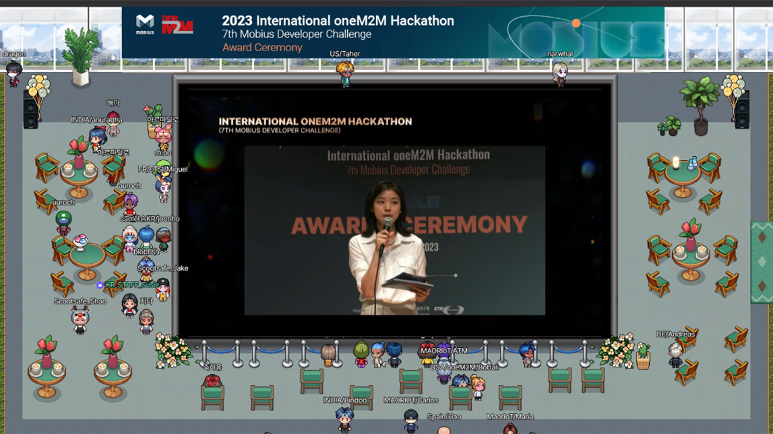Viewport: 773px width, 434px height.
Task: Select the INDIA/Bindoo avatar
Action: (345, 418)
